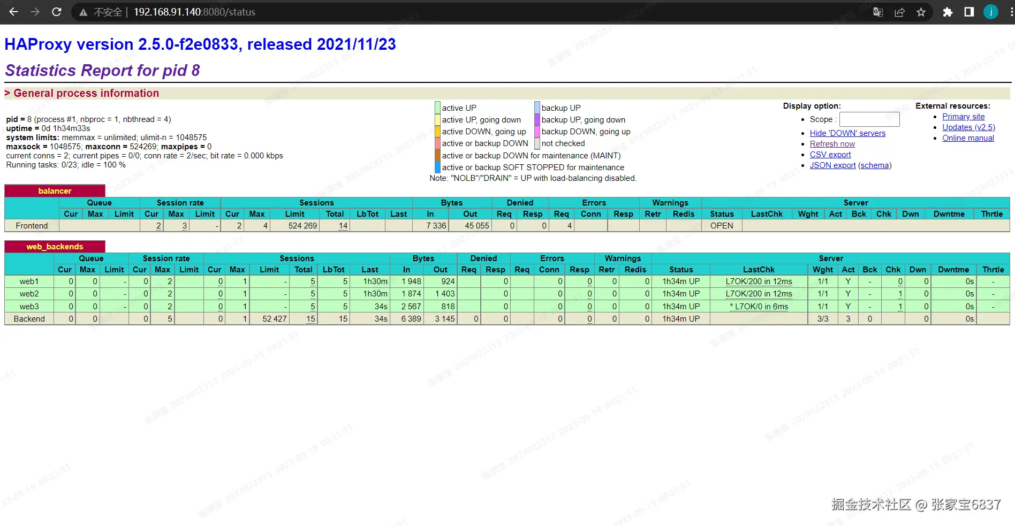Click the Backend row's 1h34m UP status

pyautogui.click(x=681, y=319)
